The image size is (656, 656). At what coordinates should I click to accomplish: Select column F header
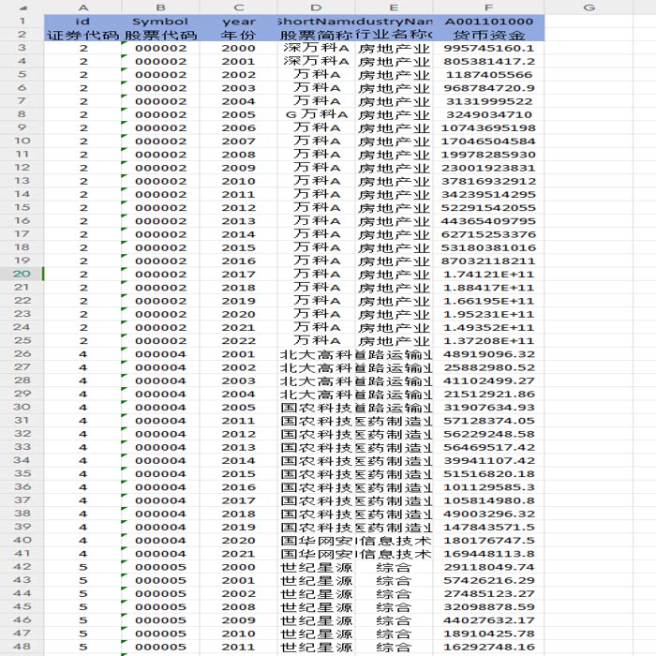[x=488, y=7]
